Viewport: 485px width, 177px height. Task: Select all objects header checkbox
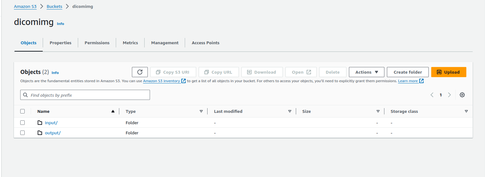coord(22,111)
